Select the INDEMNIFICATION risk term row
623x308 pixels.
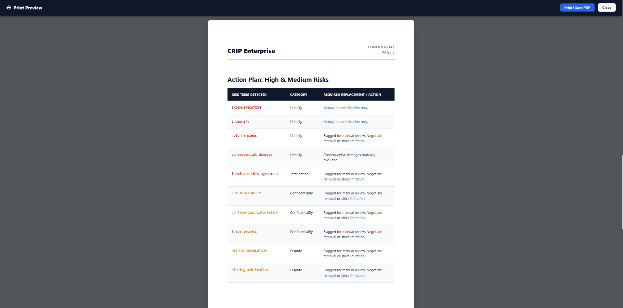click(x=246, y=107)
